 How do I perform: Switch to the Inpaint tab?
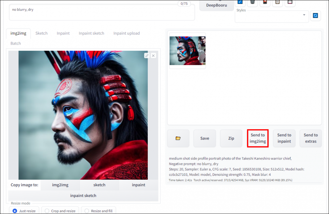click(63, 33)
